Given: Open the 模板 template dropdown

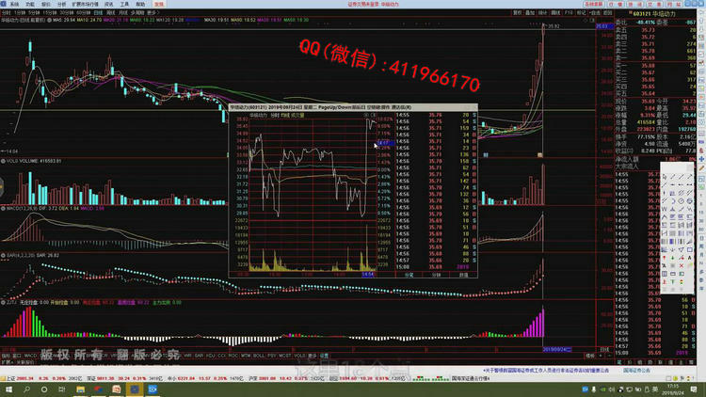Looking at the screenshot, I should pyautogui.click(x=590, y=356).
